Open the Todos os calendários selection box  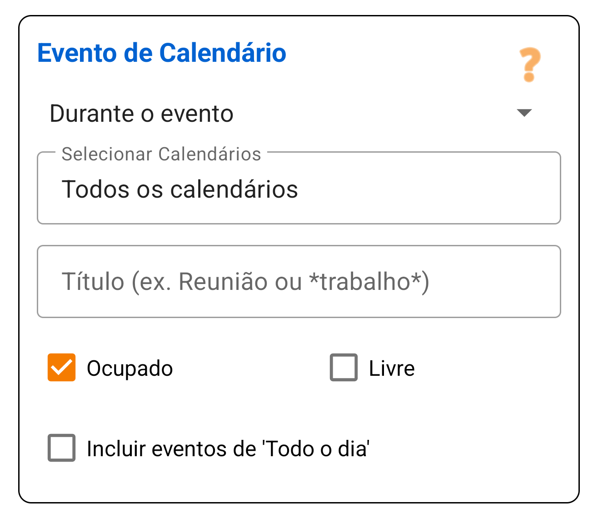pyautogui.click(x=299, y=188)
